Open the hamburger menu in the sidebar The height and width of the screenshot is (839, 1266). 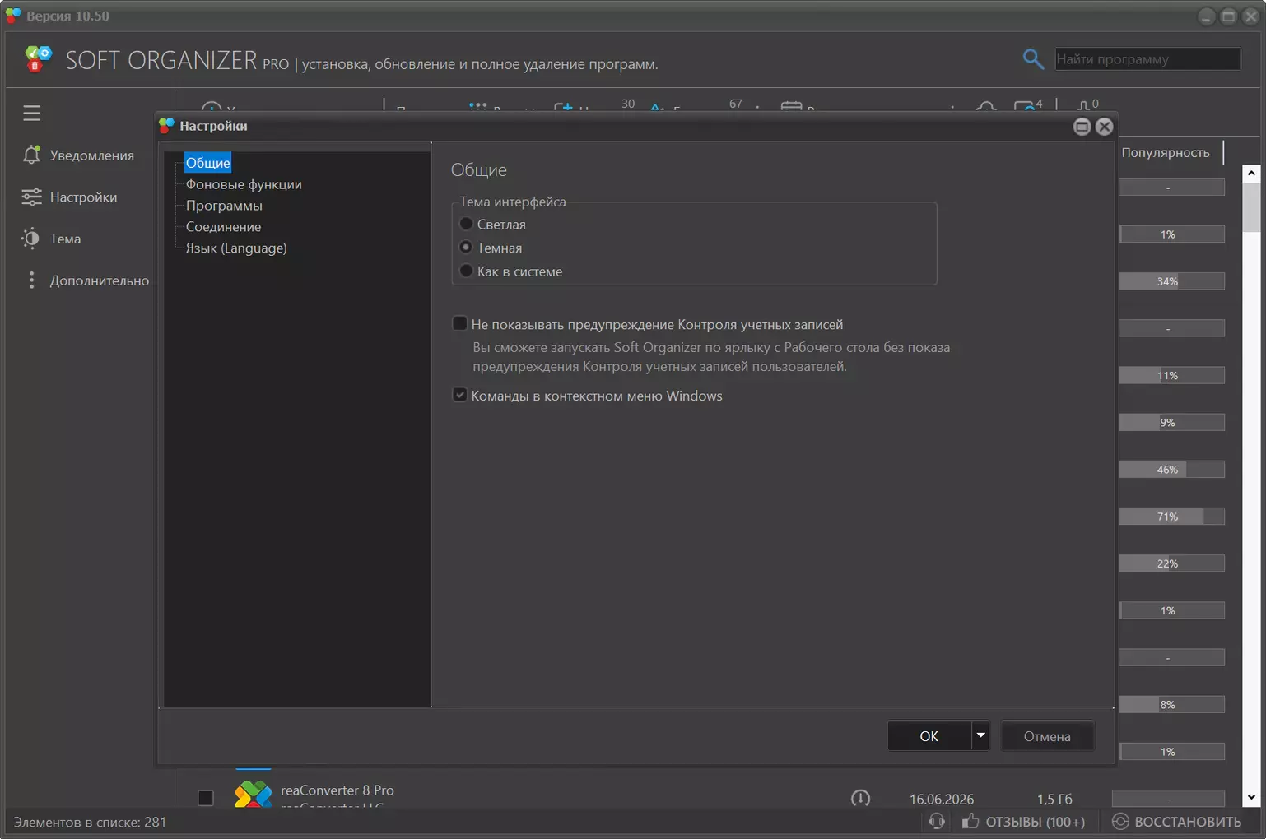[x=32, y=113]
